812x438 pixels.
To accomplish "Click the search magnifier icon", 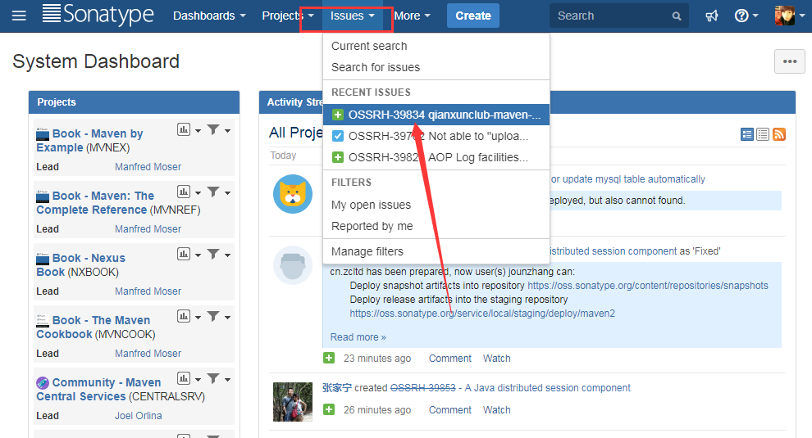I will click(677, 16).
